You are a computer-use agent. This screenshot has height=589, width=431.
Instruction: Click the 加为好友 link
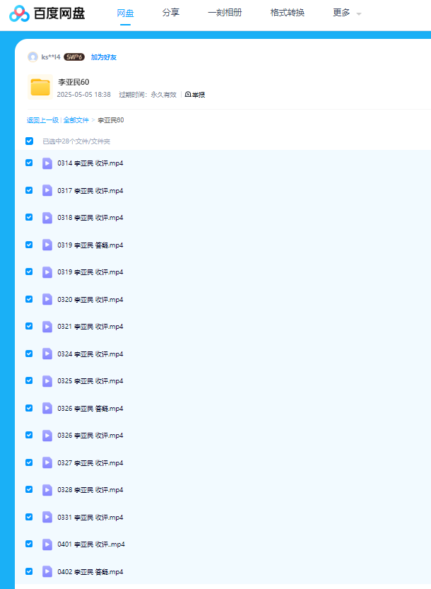point(103,57)
